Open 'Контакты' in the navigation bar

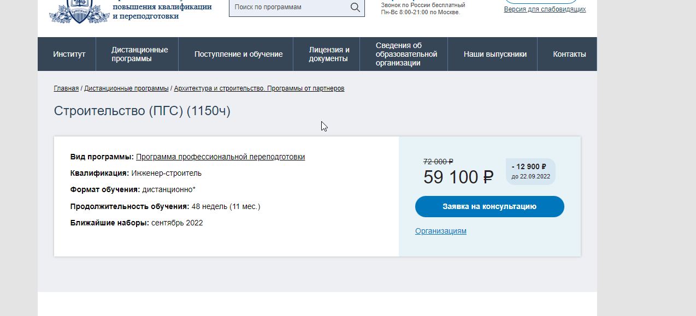pos(569,54)
